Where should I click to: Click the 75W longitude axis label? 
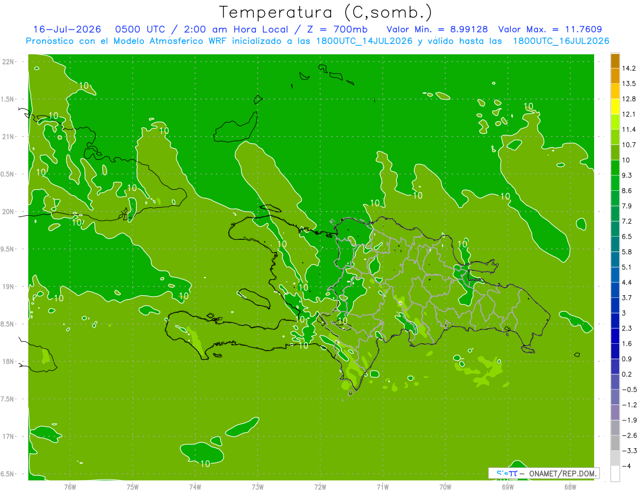(x=132, y=487)
